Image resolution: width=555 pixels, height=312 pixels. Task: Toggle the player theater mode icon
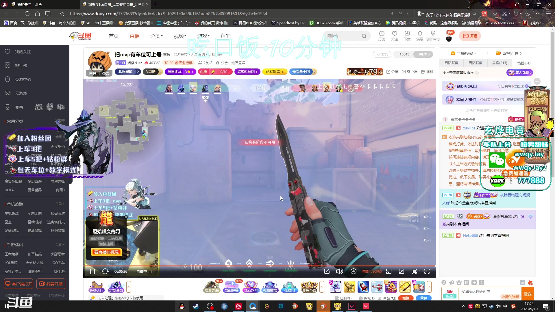tap(402, 271)
